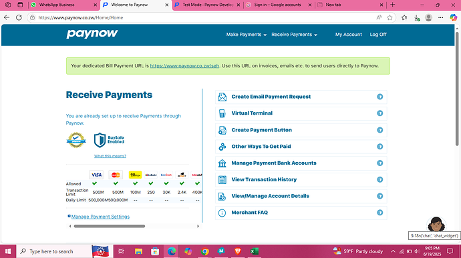Switch to the New tab browser tab
Viewport: 461px width, 258px height.
point(351,5)
